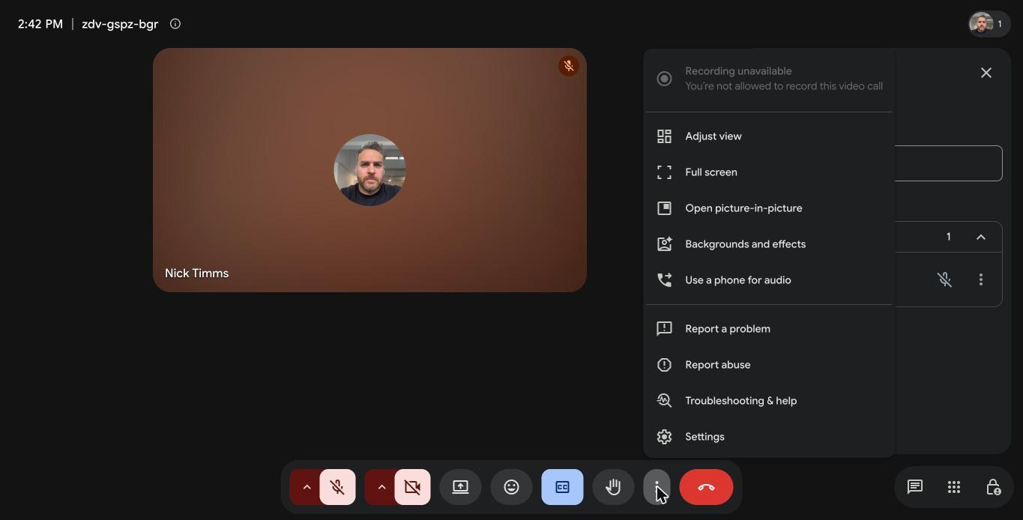Leave call with the red hang-up button
Viewport: 1023px width, 520px height.
click(x=706, y=487)
